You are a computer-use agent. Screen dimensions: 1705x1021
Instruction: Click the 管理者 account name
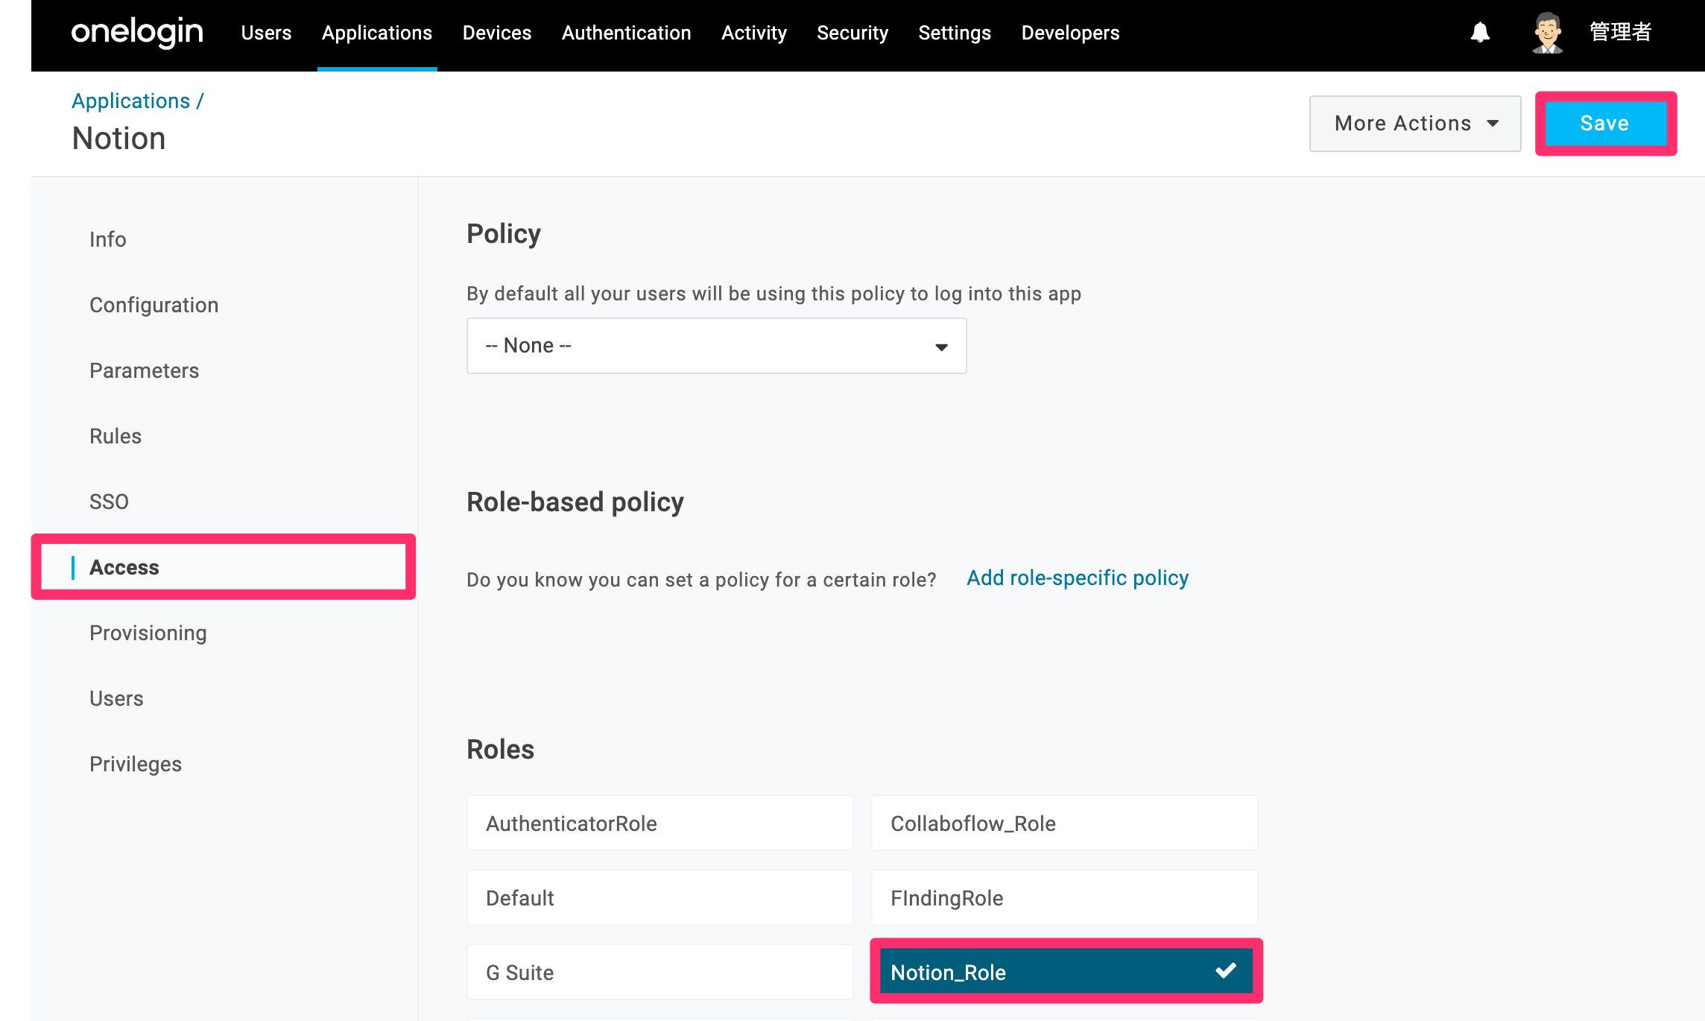1621,32
